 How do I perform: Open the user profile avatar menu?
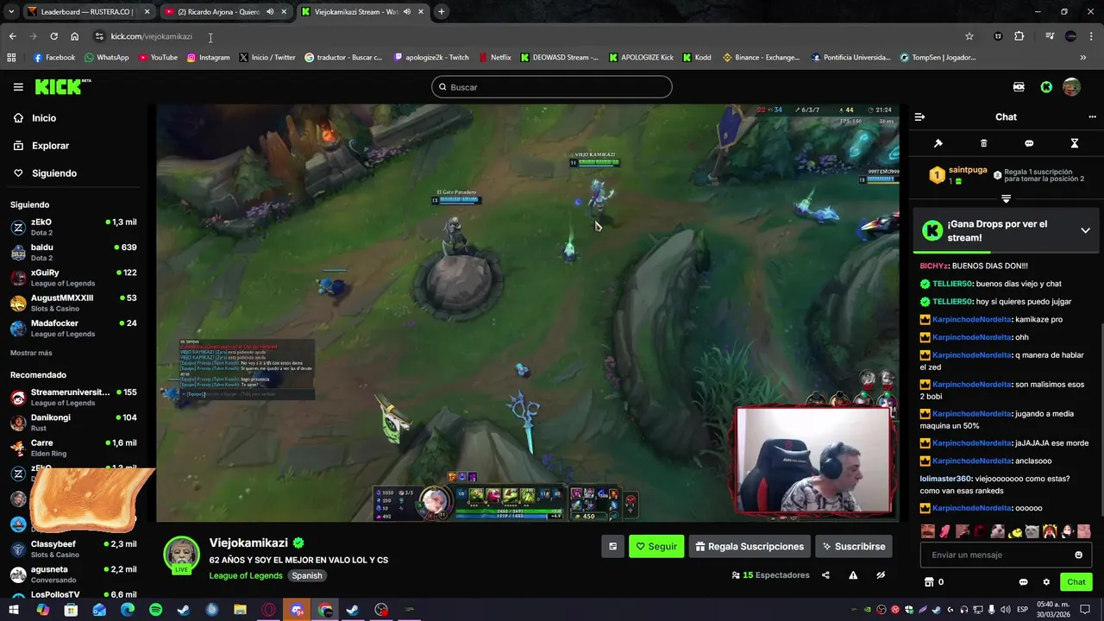tap(1071, 87)
